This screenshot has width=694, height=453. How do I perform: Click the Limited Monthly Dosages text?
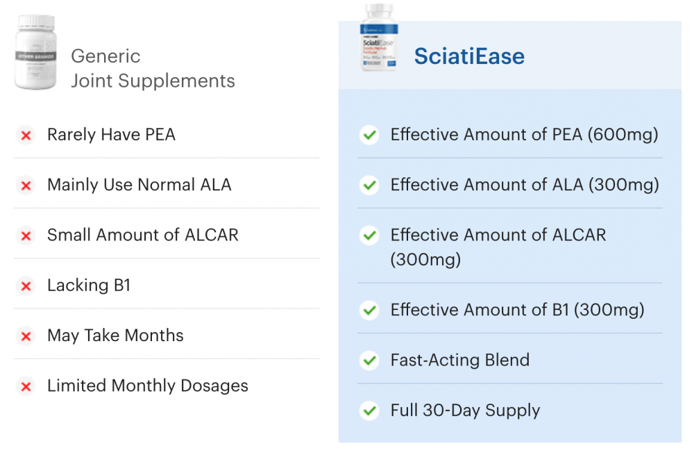point(147,386)
